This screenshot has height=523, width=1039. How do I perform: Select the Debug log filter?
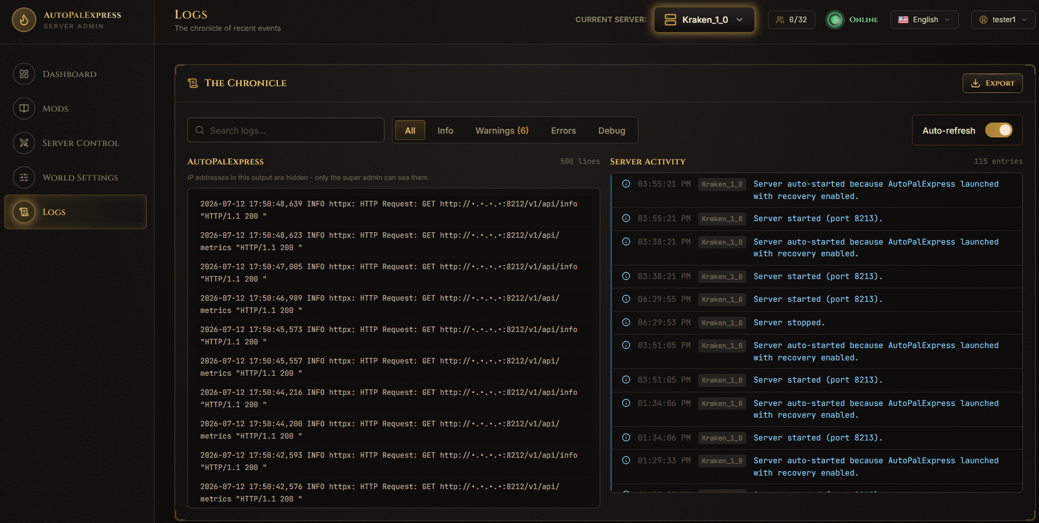pos(611,131)
